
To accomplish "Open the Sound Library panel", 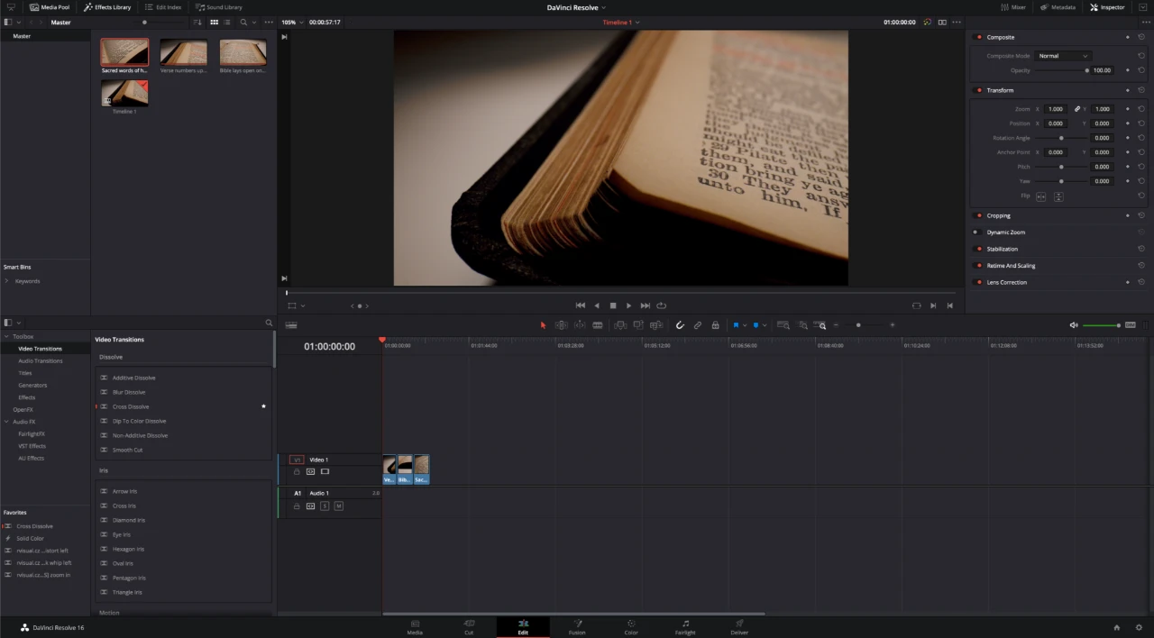I will pyautogui.click(x=219, y=7).
